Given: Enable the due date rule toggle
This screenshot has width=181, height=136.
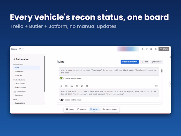Looking at the screenshot, I should [62, 100].
